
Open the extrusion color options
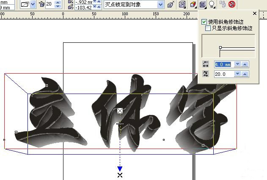pyautogui.click(x=193, y=5)
